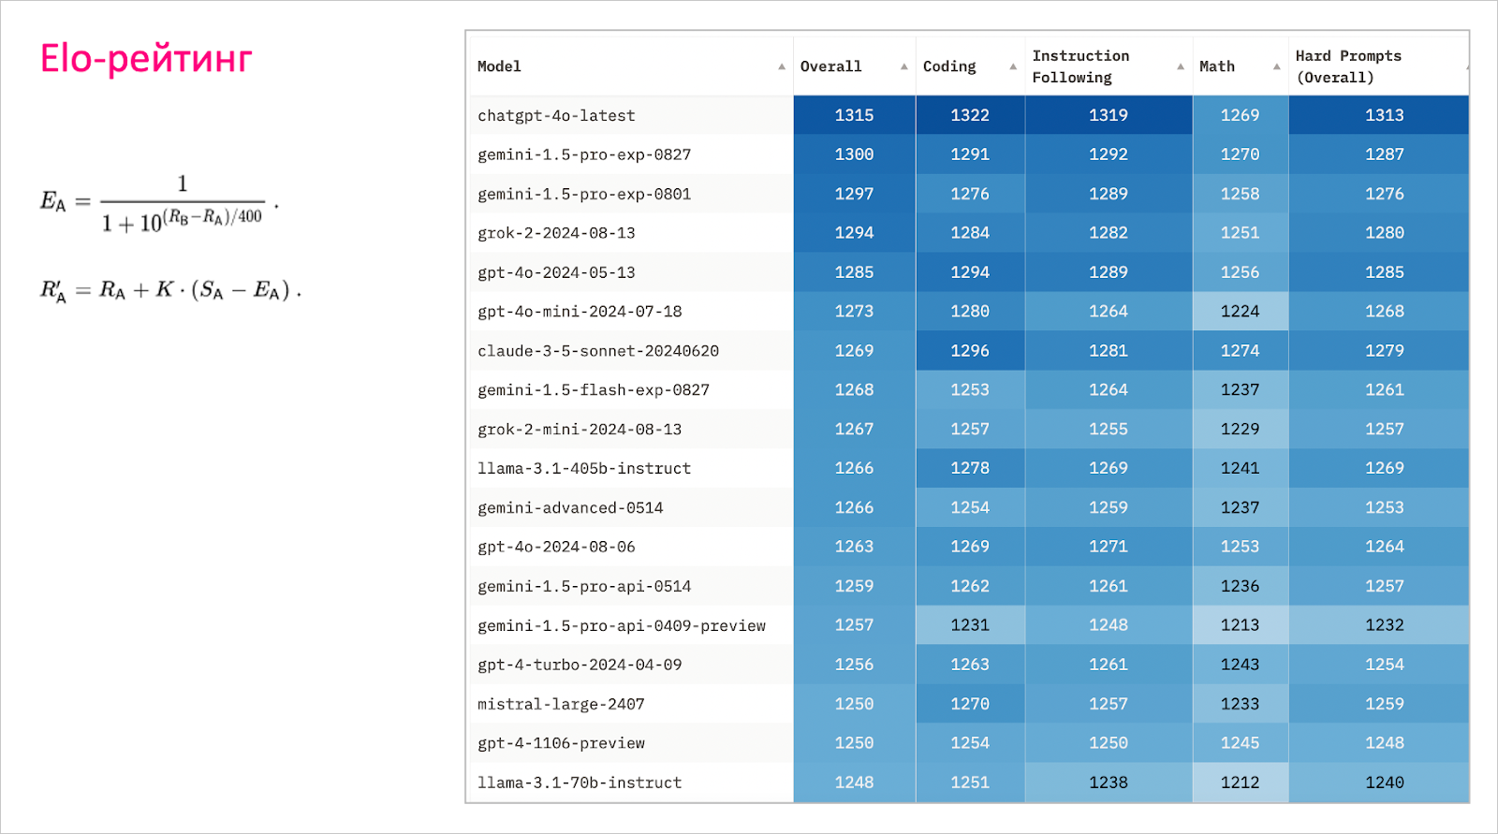Image resolution: width=1498 pixels, height=834 pixels.
Task: Sort table by Model column arrow
Action: point(782,66)
